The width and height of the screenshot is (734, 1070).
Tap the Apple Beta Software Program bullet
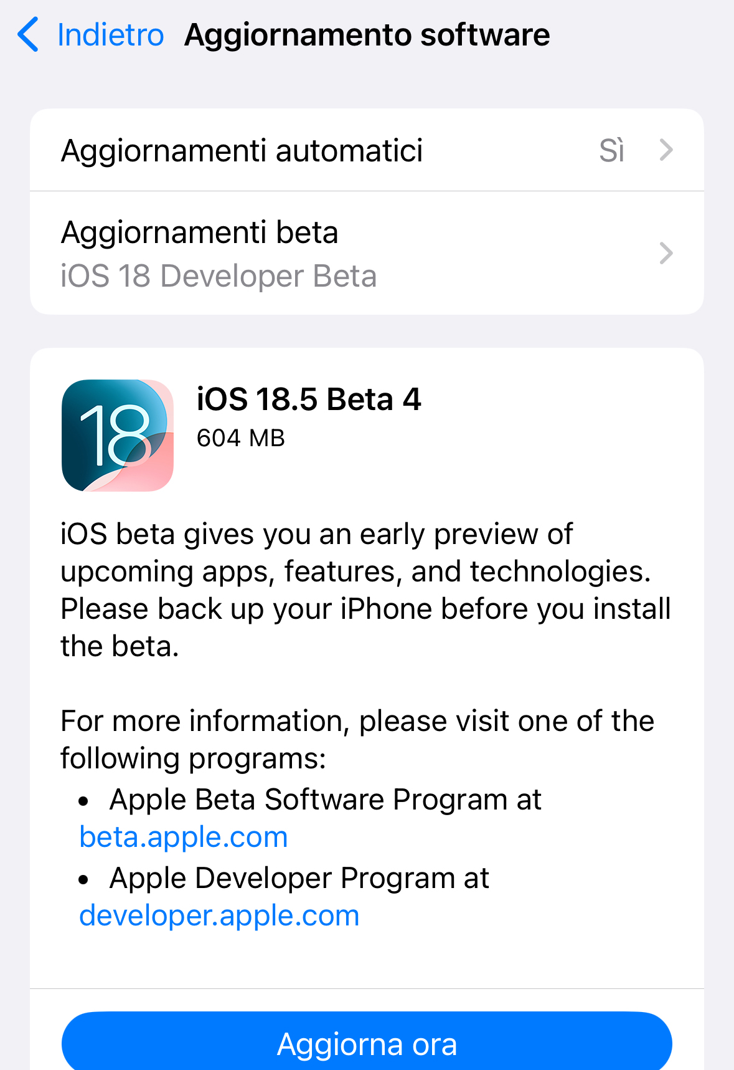(325, 800)
